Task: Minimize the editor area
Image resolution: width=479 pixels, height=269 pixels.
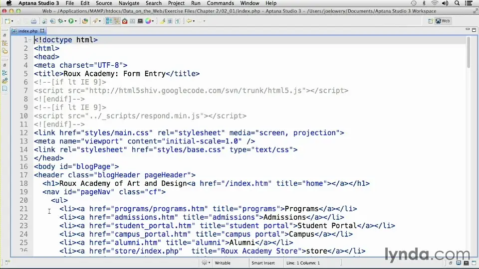Action: (468, 29)
